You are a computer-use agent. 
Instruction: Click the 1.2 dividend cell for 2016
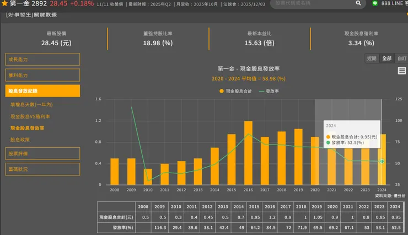(x=270, y=217)
